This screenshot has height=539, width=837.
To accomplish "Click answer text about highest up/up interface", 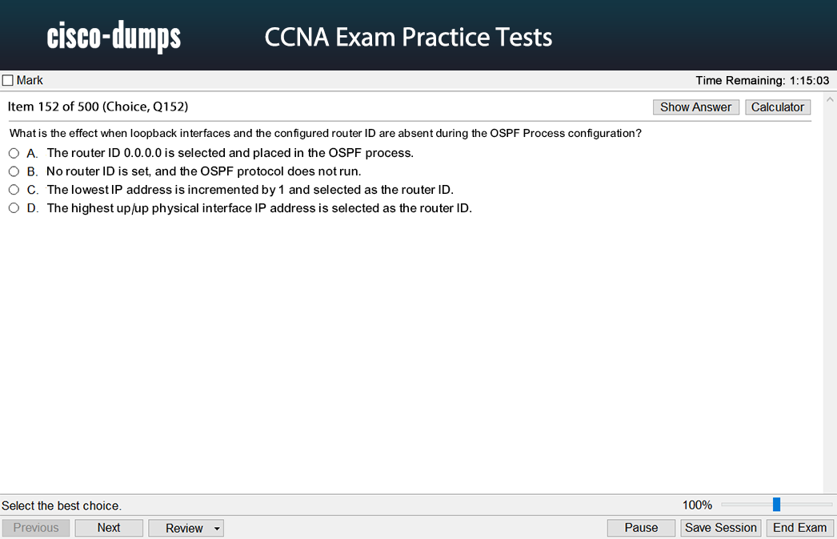I will [259, 208].
